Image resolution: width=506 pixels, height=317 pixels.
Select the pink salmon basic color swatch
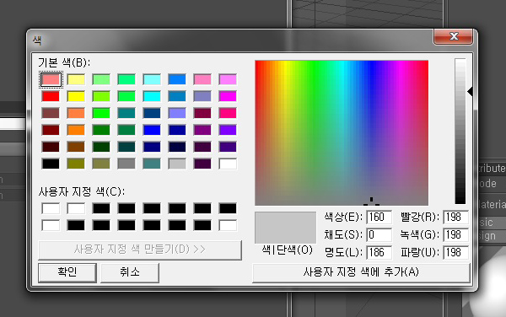(x=51, y=79)
